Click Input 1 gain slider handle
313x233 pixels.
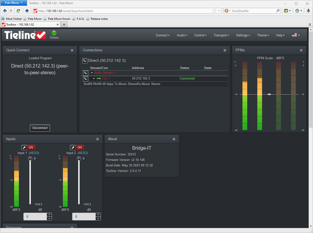click(30, 158)
